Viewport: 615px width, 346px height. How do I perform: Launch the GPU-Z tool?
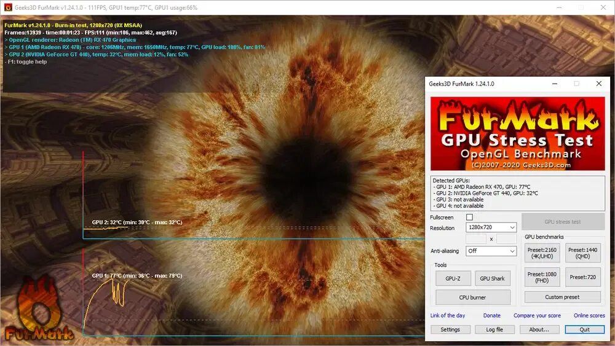[x=453, y=278]
